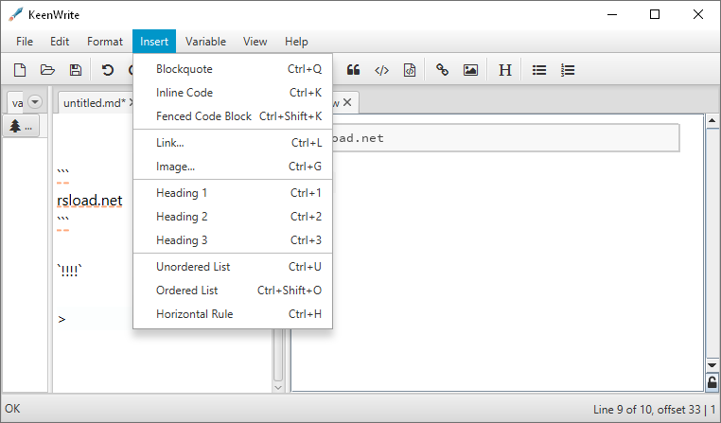Click the OK status message
The height and width of the screenshot is (423, 721).
(x=12, y=408)
